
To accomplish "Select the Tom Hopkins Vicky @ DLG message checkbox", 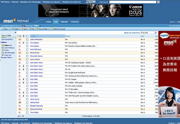I will pyautogui.click(x=27, y=43).
